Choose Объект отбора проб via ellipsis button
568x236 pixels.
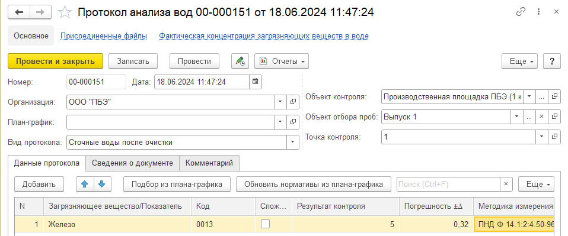pyautogui.click(x=529, y=117)
